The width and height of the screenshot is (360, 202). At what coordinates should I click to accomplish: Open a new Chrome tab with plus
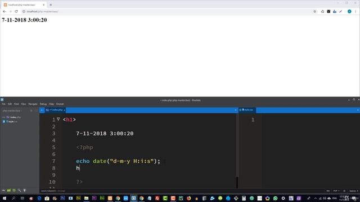click(51, 4)
